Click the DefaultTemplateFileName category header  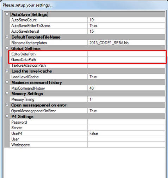(36, 37)
